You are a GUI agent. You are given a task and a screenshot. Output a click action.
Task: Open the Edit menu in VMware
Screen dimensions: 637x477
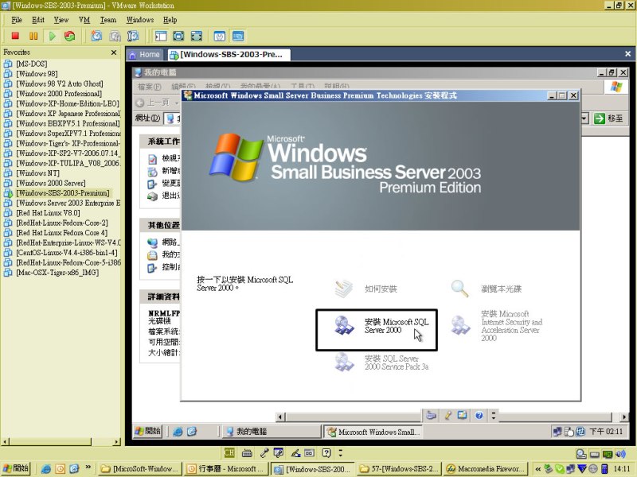coord(38,20)
